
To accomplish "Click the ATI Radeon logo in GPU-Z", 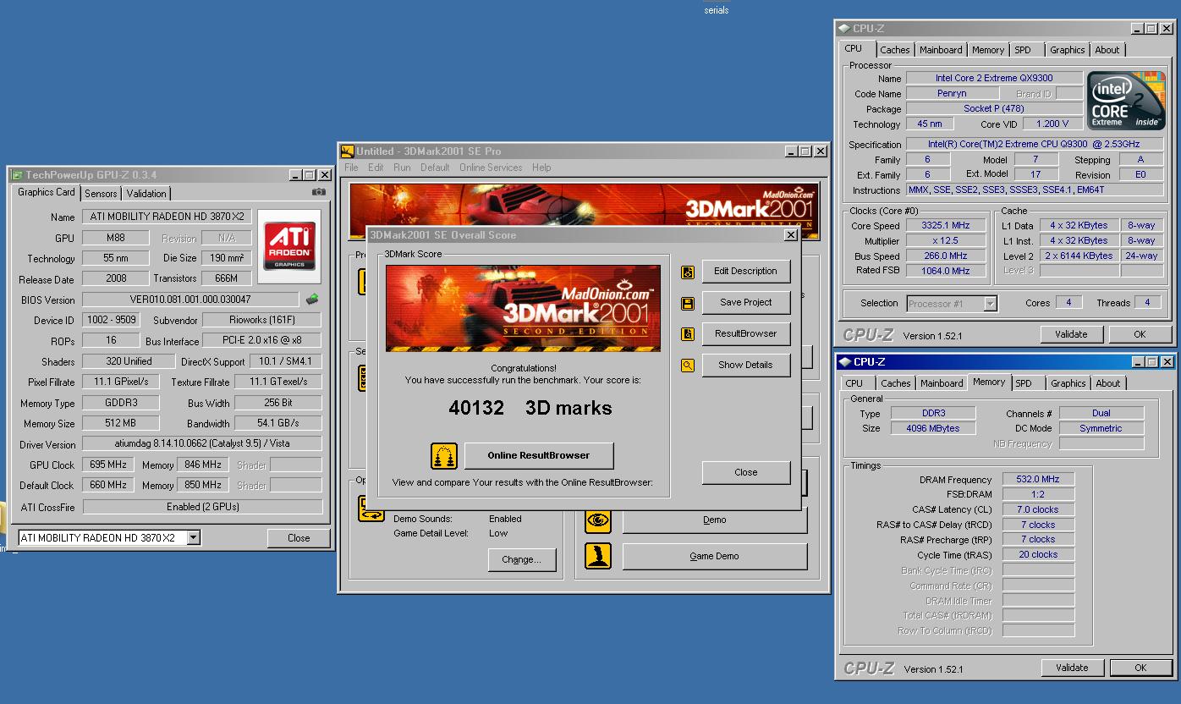I will (289, 246).
